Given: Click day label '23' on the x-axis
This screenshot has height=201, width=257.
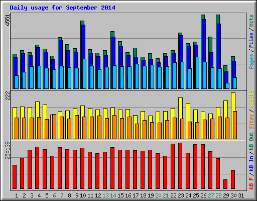Looking at the screenshot, I should click(181, 195).
